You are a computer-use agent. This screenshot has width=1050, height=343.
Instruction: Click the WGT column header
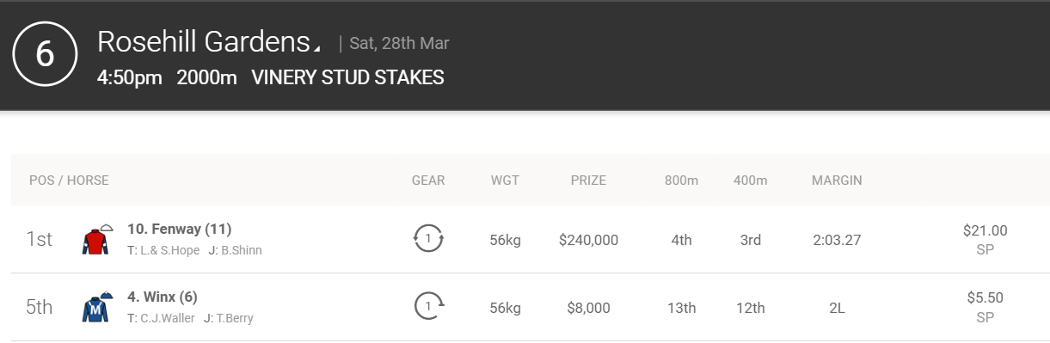(x=505, y=181)
